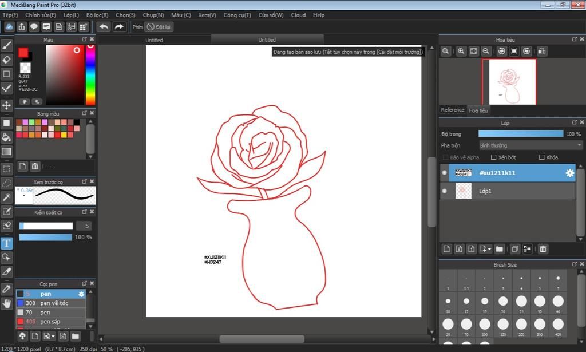Add new color to palette
The width and height of the screenshot is (586, 352).
[22, 167]
